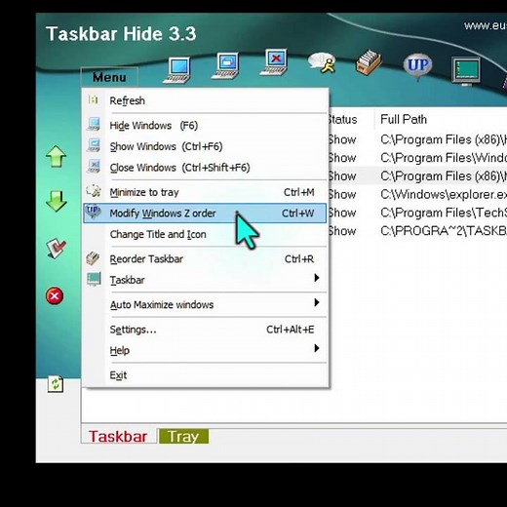Click the red circle X icon
Viewport: 507px width, 507px height.
tap(55, 296)
